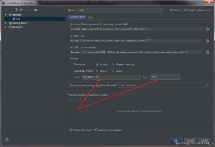Close the Run/Debug Configurations dialog

[x=209, y=2]
